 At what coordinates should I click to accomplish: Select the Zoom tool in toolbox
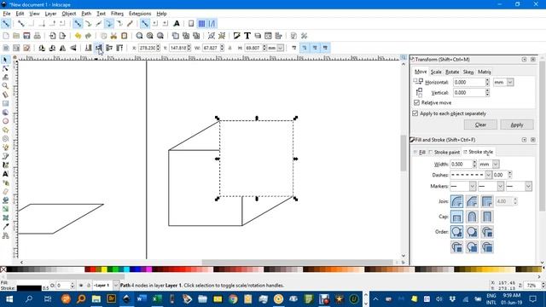click(x=5, y=86)
